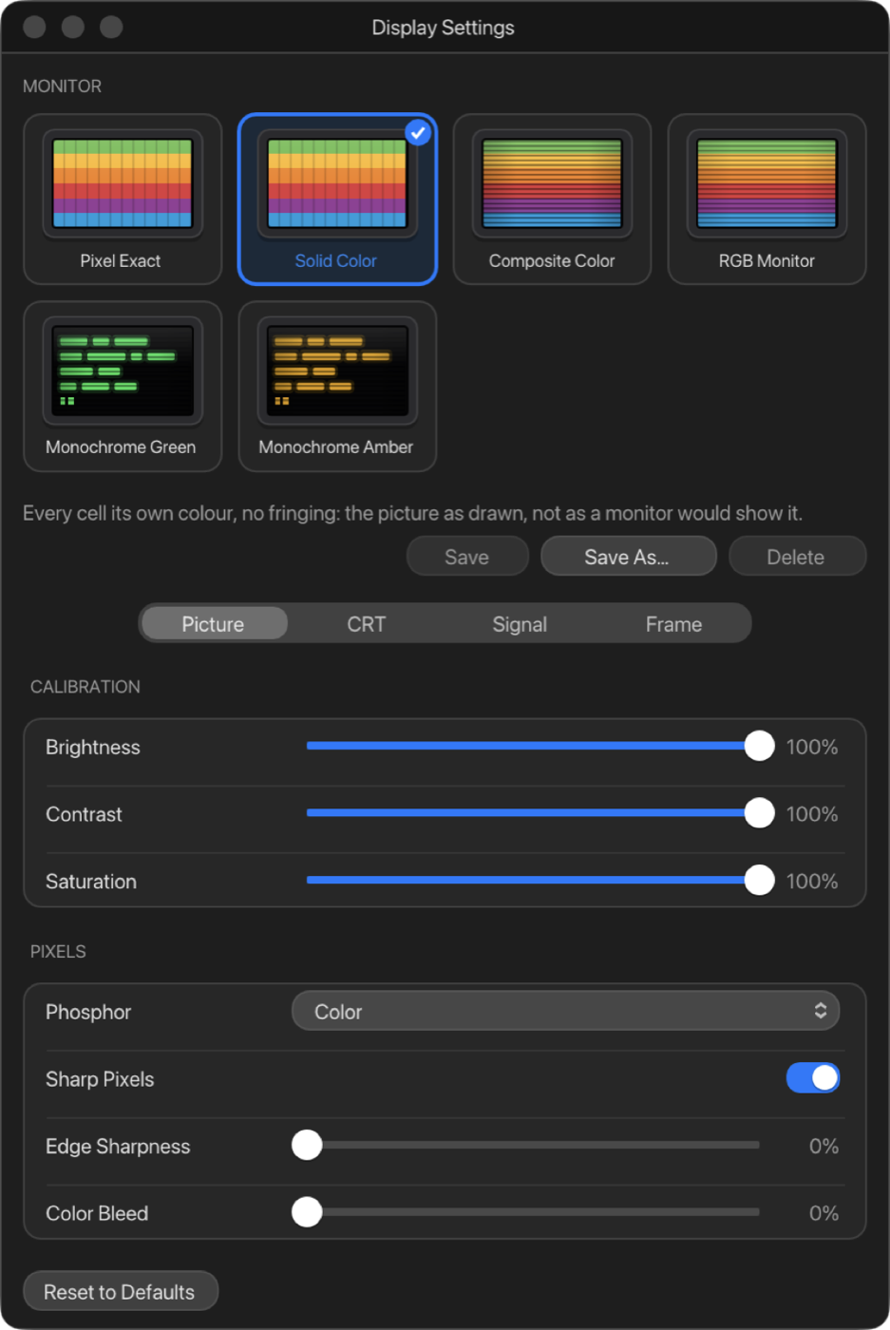The image size is (890, 1330).
Task: Open the Frame tab
Action: [x=673, y=624]
